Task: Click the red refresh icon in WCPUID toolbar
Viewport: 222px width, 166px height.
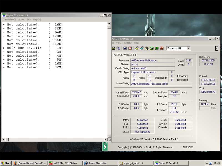Action: (130, 48)
